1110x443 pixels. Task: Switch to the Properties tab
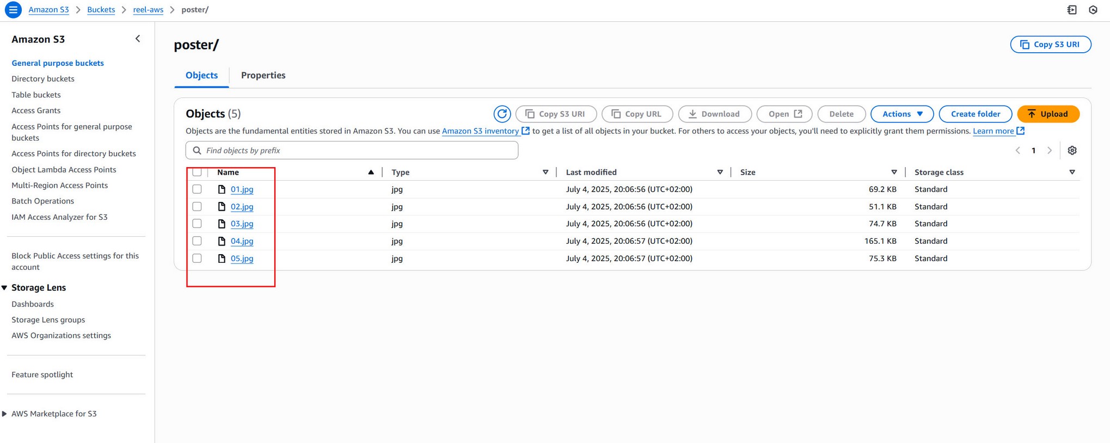tap(263, 75)
